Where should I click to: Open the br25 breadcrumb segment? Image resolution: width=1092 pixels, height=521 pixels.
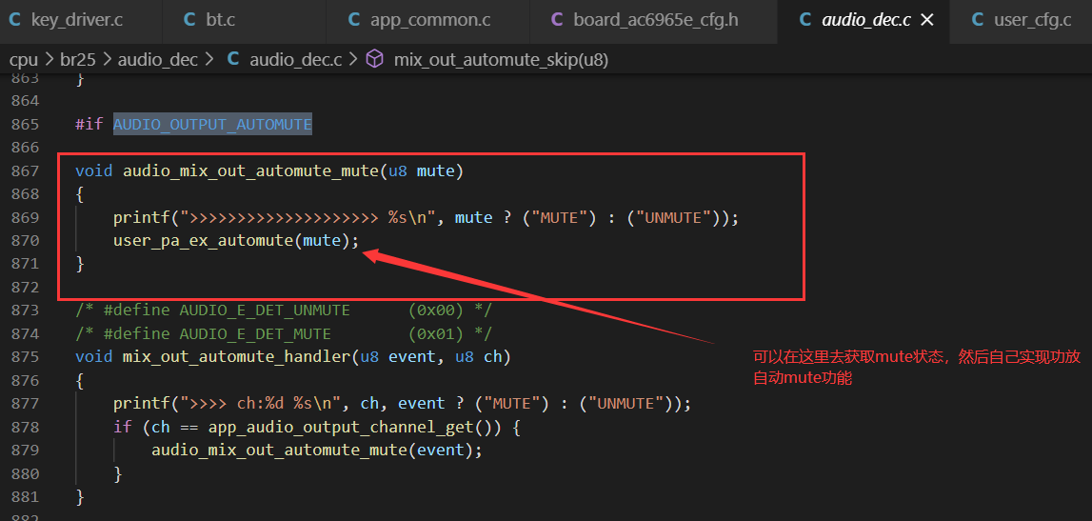coord(77,60)
